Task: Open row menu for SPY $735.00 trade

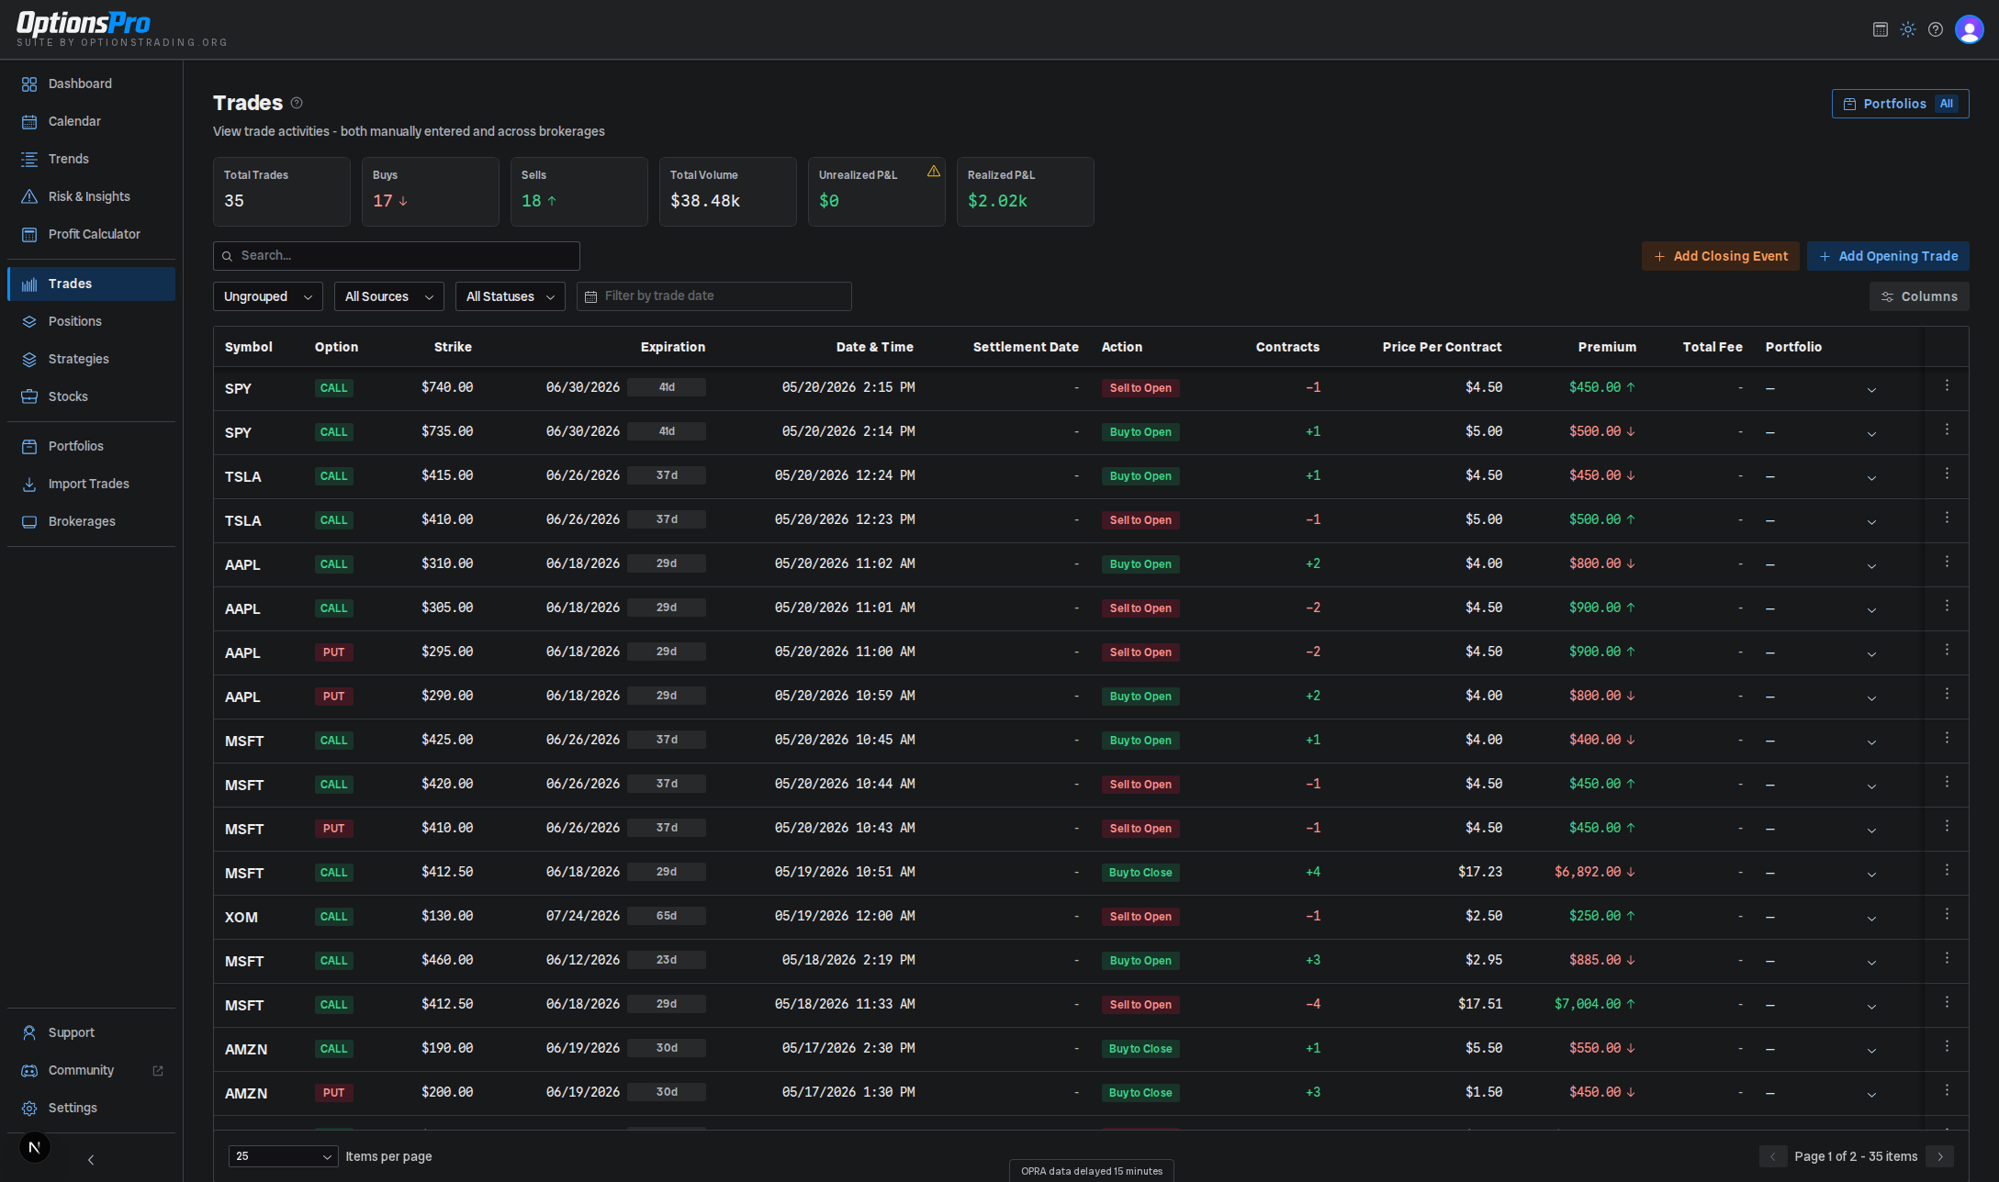Action: point(1947,430)
